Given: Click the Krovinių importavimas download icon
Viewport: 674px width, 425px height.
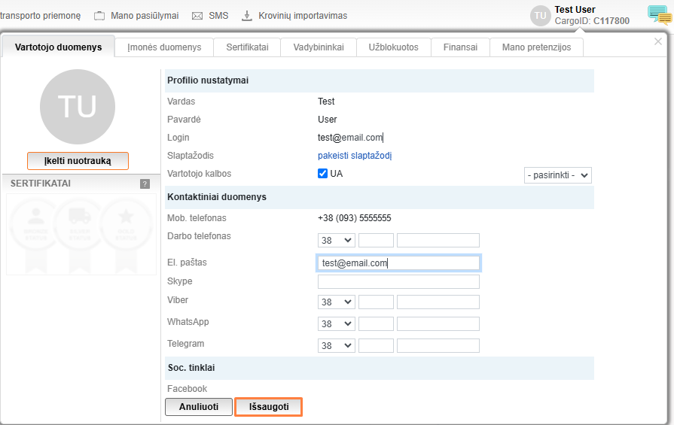Looking at the screenshot, I should pos(246,16).
